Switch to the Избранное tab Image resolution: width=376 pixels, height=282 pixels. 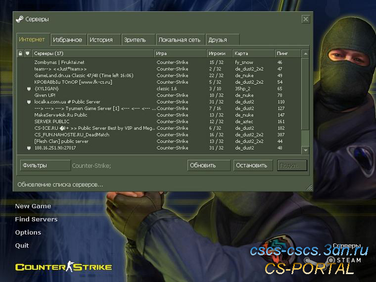tap(67, 40)
